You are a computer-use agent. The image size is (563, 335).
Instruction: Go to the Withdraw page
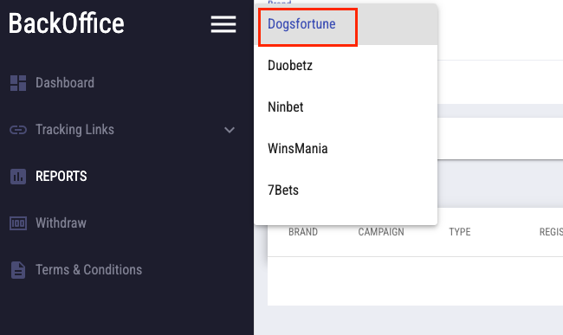pos(61,223)
